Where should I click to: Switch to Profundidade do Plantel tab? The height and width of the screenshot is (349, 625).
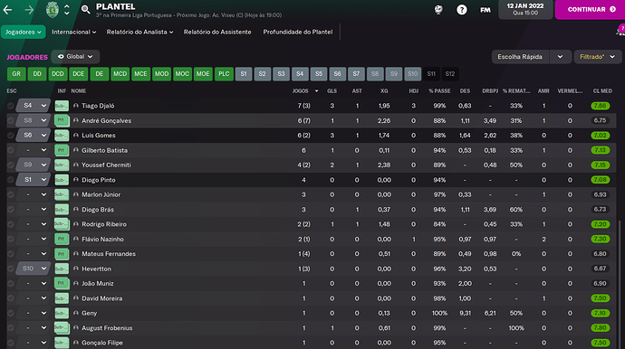[x=298, y=32]
